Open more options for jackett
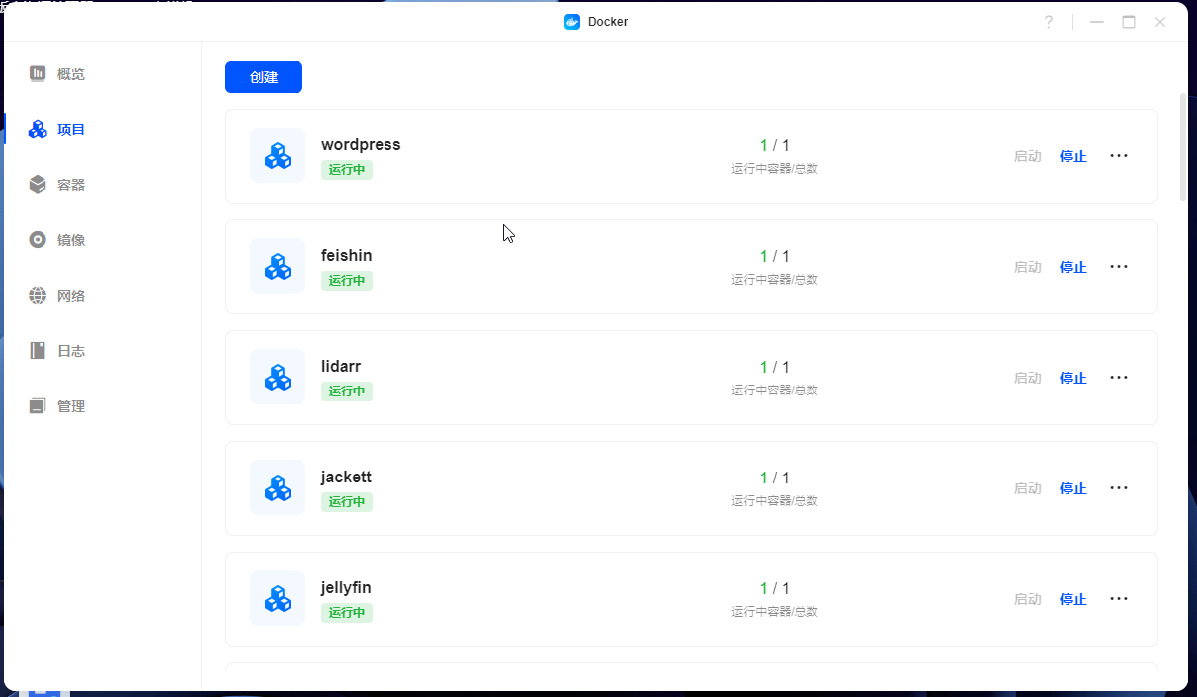1197x697 pixels. point(1119,488)
